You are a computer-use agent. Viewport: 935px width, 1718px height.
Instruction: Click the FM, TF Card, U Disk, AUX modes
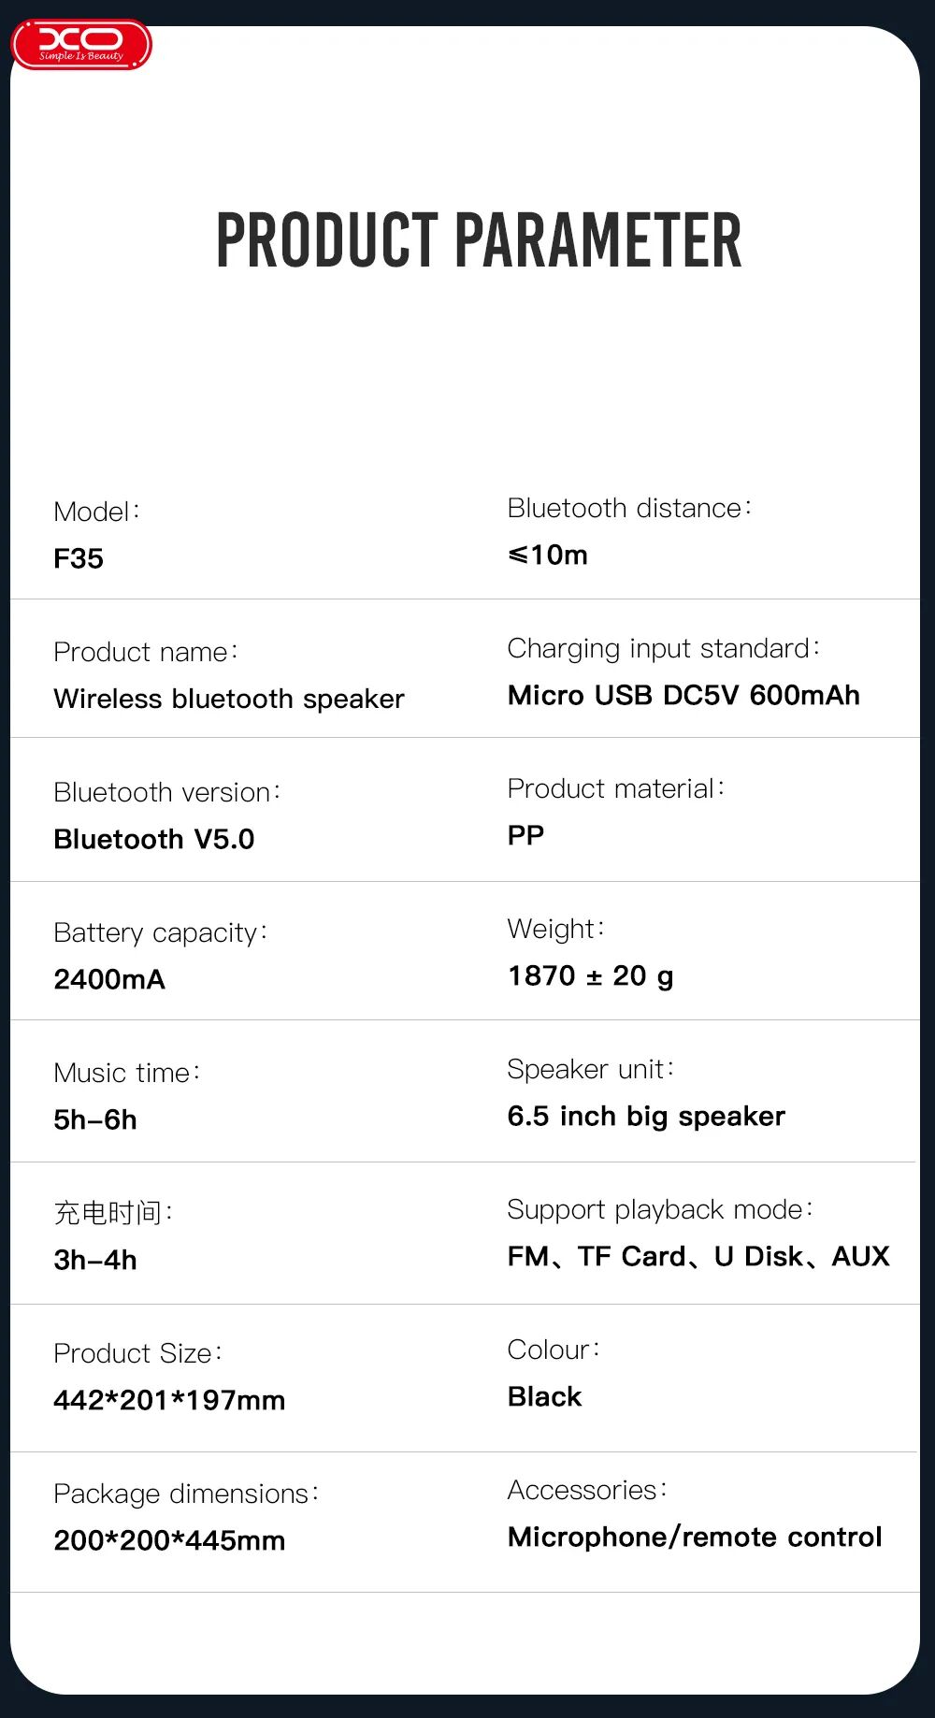click(x=698, y=1256)
